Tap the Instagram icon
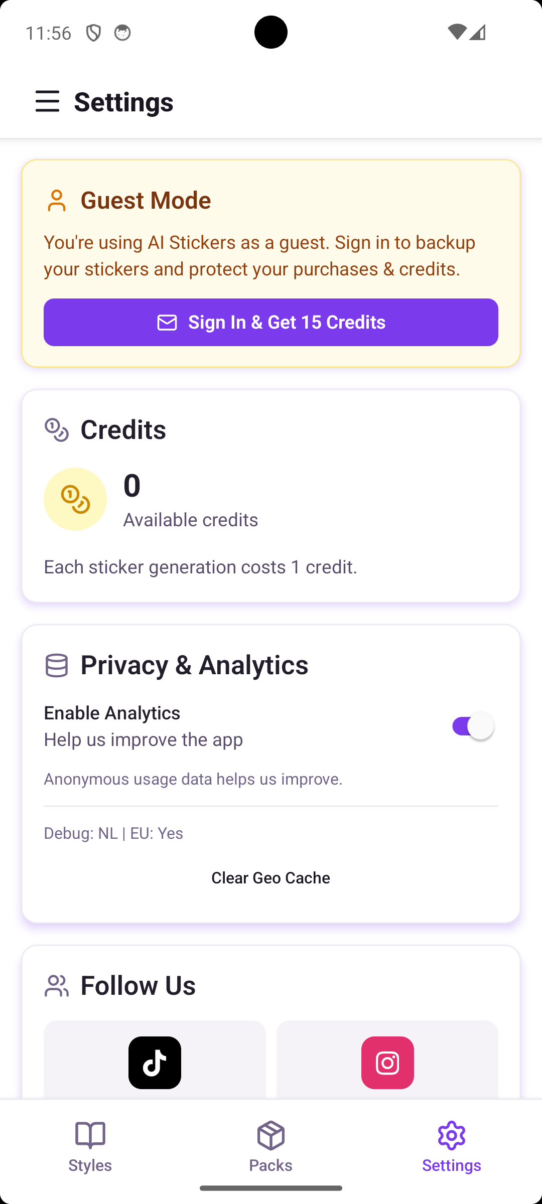The height and width of the screenshot is (1204, 542). click(387, 1063)
